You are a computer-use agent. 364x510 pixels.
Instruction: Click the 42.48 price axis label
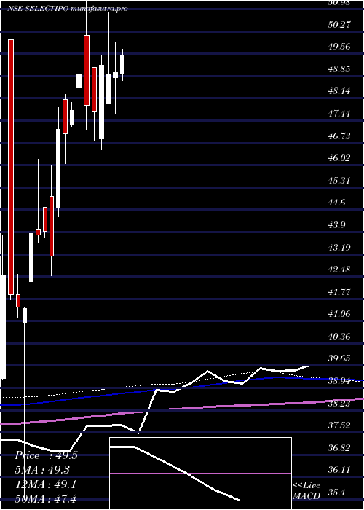pos(339,270)
